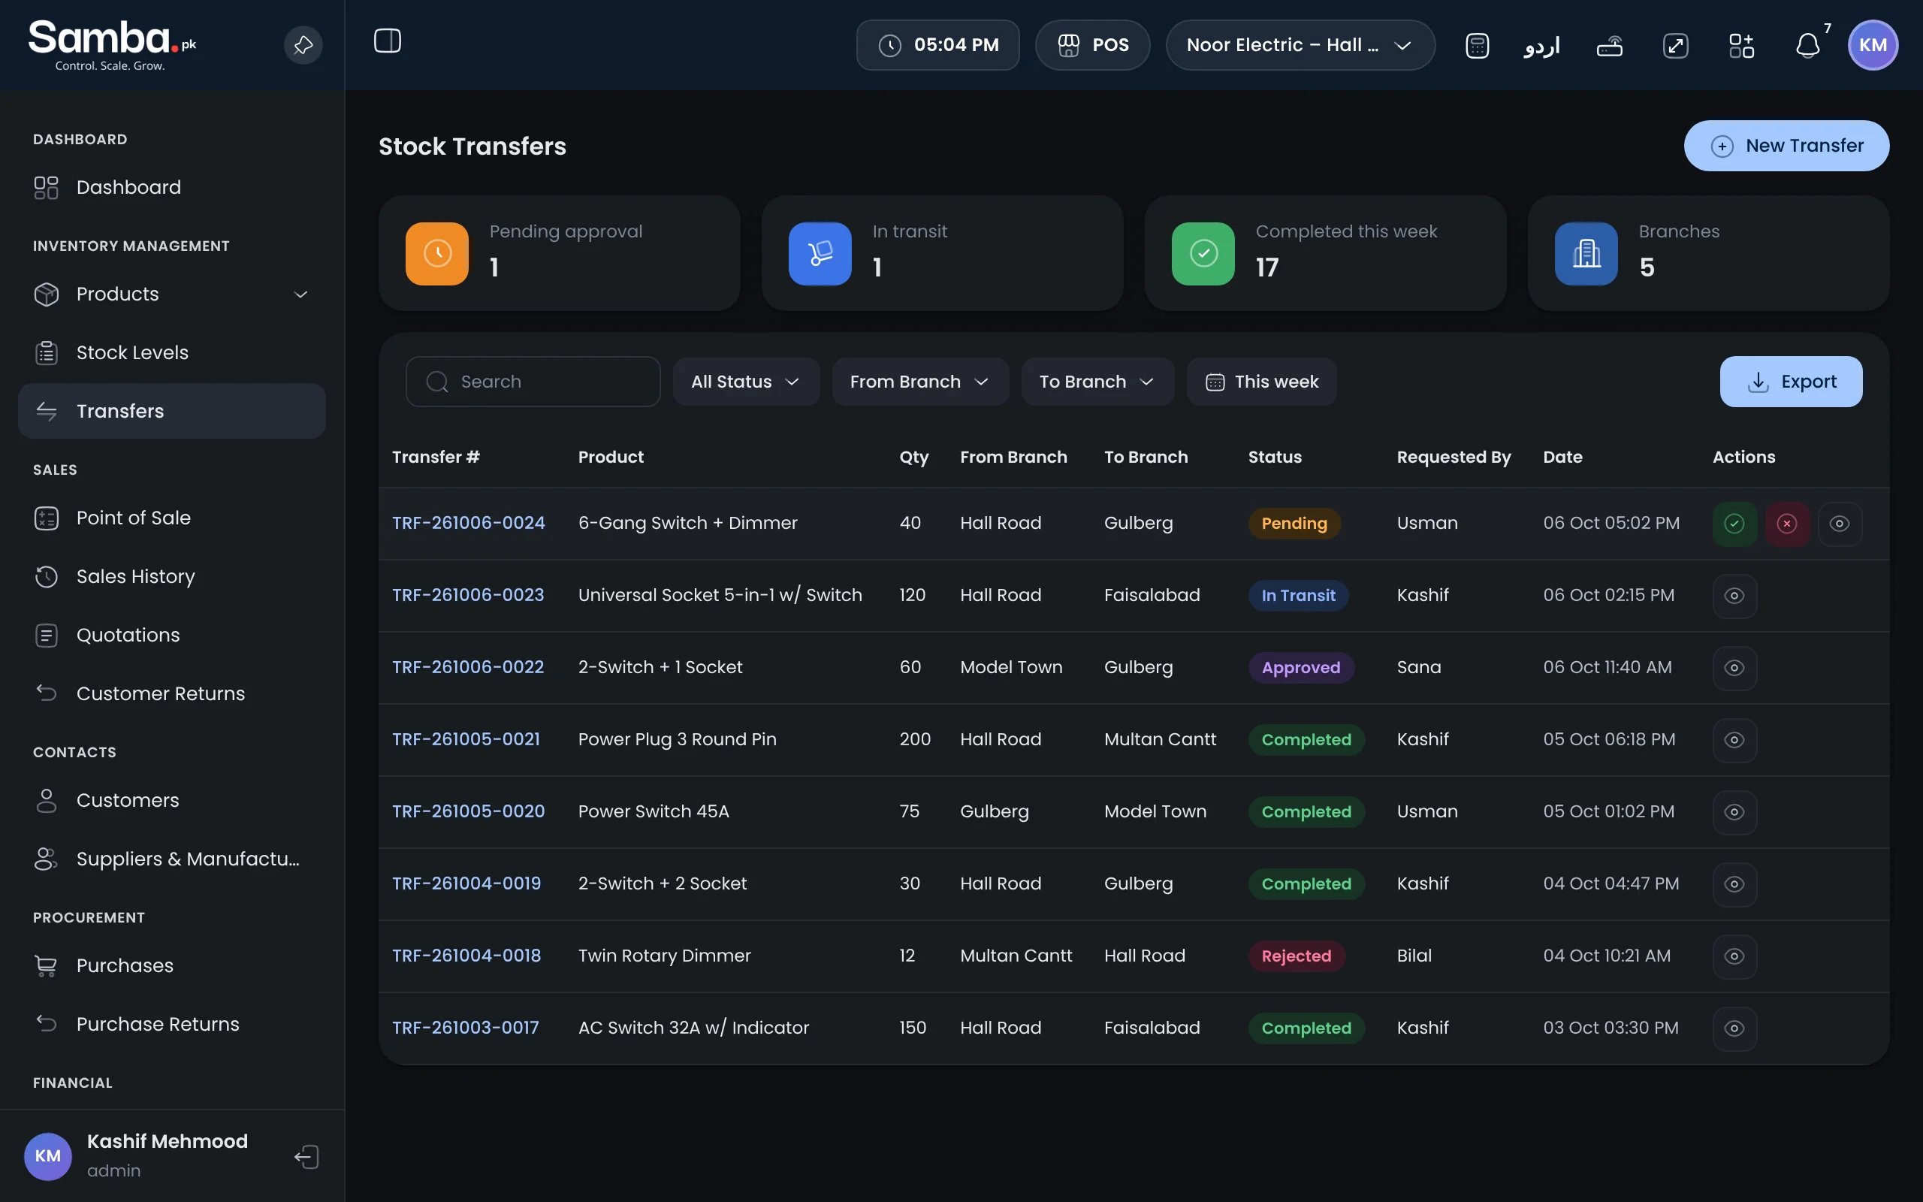This screenshot has width=1923, height=1202.
Task: Open the POS button in header
Action: [x=1093, y=45]
